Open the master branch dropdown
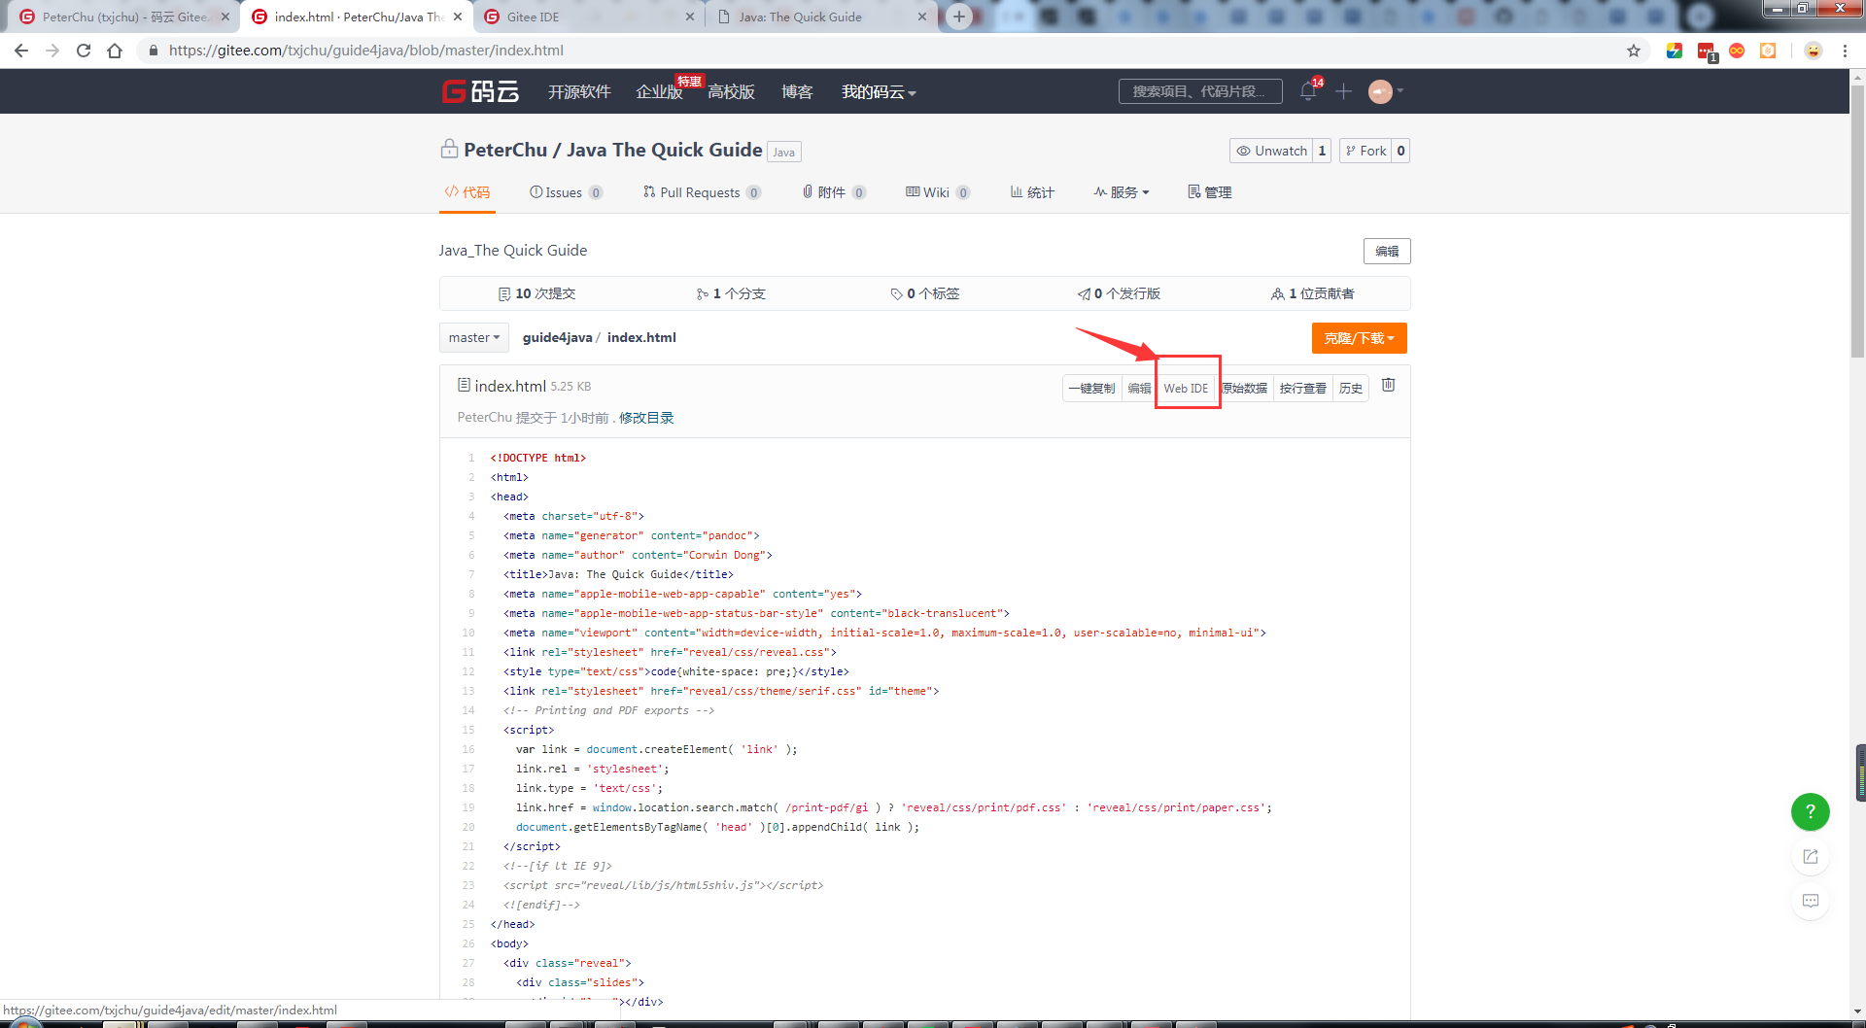Viewport: 1866px width, 1028px height. point(473,337)
